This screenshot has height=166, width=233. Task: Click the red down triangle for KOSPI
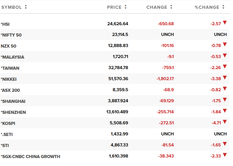point(225,122)
